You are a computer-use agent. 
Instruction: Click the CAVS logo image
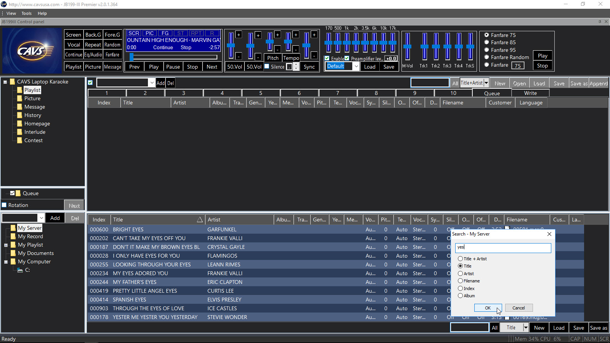coord(32,50)
